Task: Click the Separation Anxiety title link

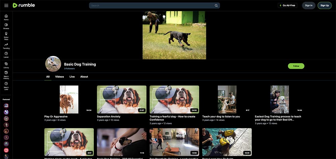Action: pyautogui.click(x=109, y=117)
